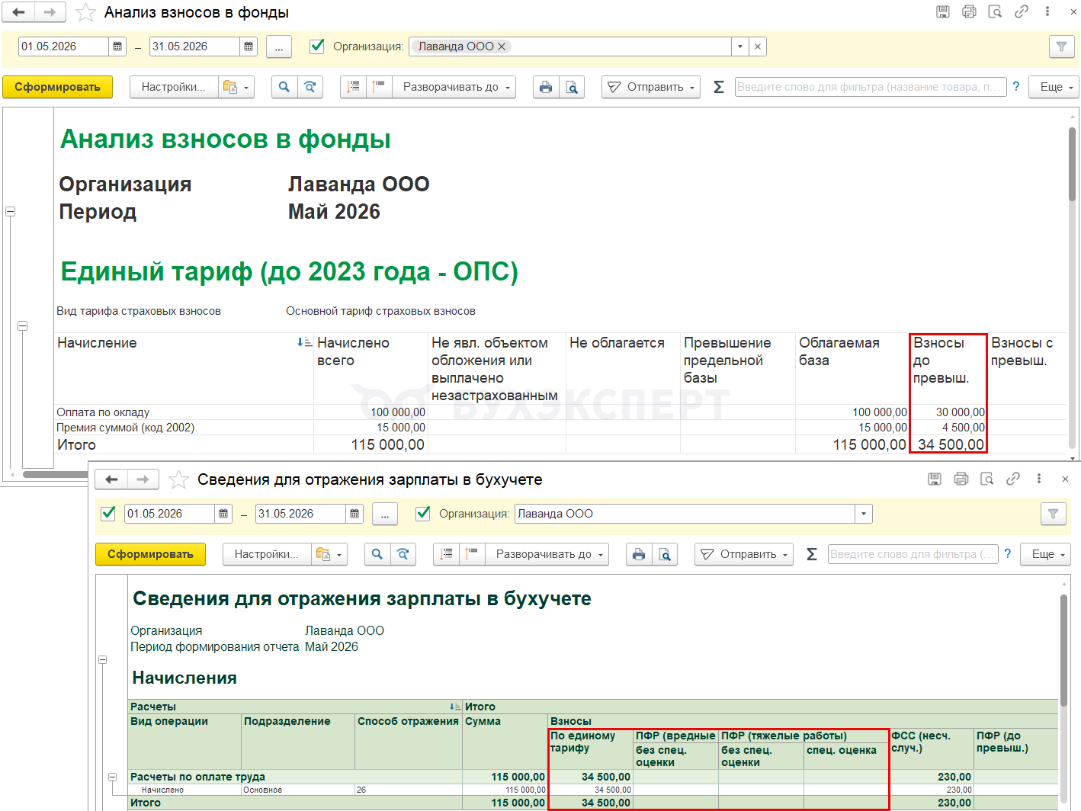Go back in Сведения для отражения зарплаты window
This screenshot has height=811, width=1081.
pyautogui.click(x=111, y=479)
